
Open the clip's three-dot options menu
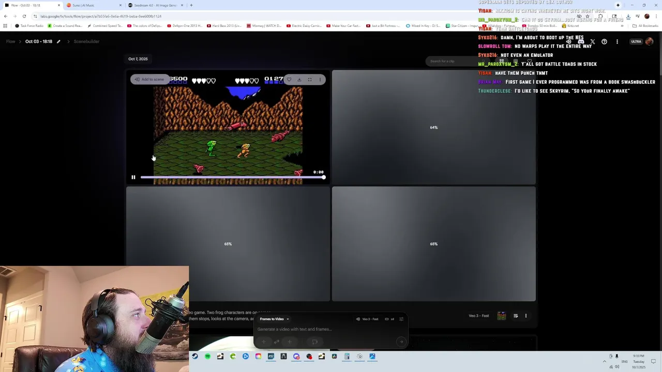point(320,80)
